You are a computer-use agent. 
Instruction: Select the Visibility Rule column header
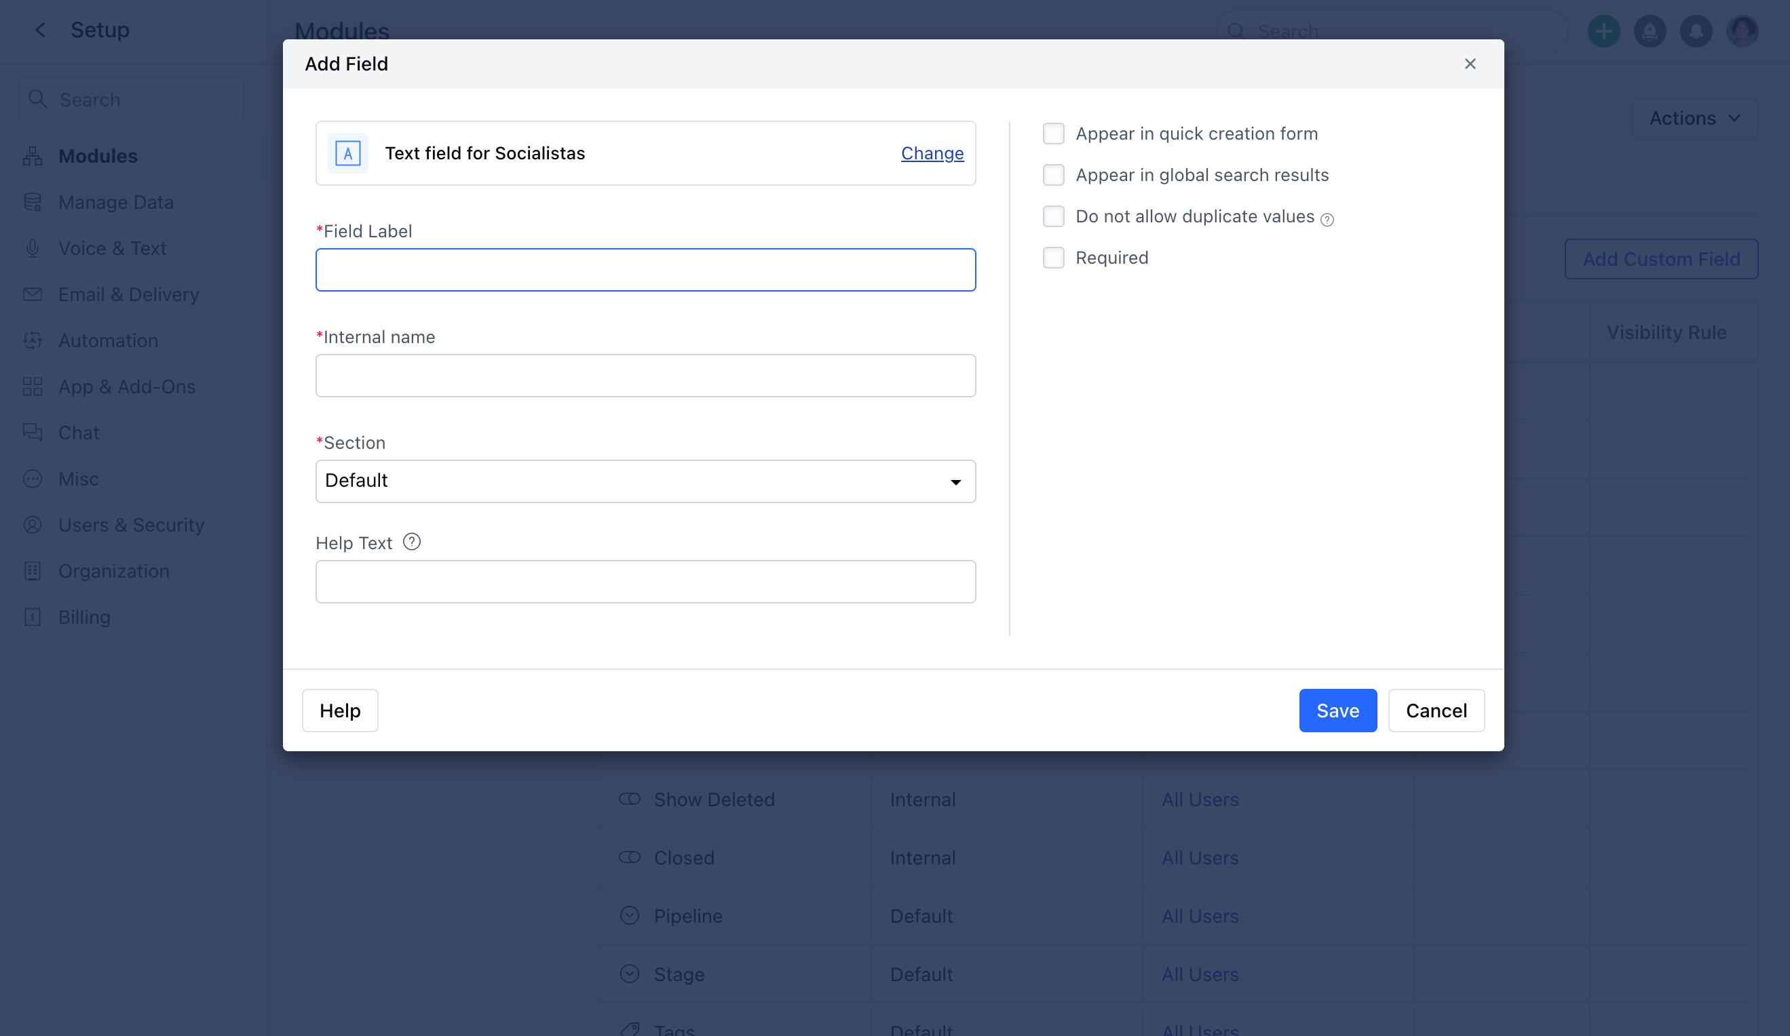[1667, 332]
